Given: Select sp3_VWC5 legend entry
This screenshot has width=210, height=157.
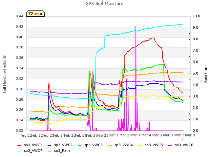Looking at the screenshot, I should [x=151, y=145].
